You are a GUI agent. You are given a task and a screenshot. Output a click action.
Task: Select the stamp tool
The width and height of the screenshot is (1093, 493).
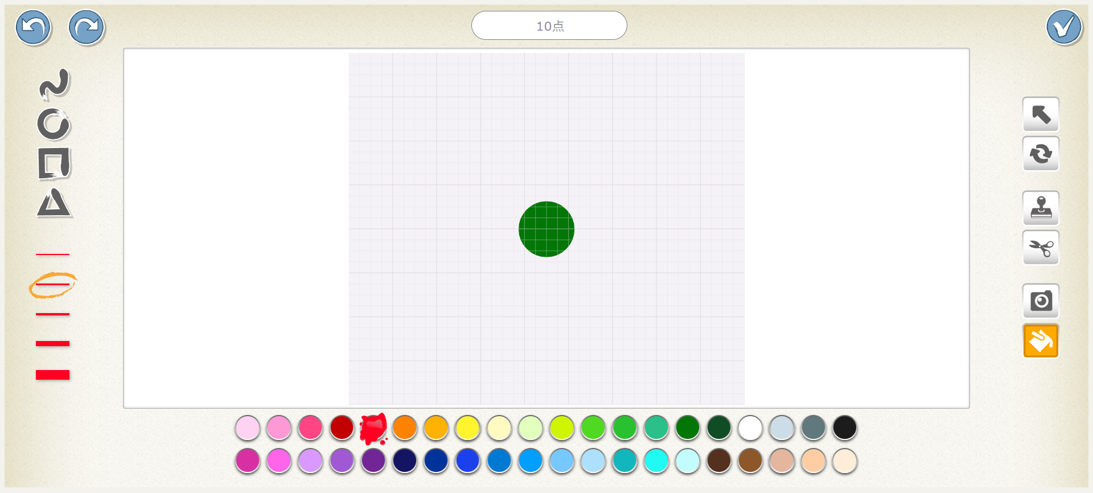[x=1041, y=208]
